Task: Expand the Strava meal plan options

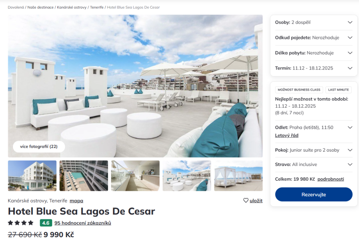Action: [314, 164]
